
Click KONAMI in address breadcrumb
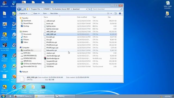(46, 9)
